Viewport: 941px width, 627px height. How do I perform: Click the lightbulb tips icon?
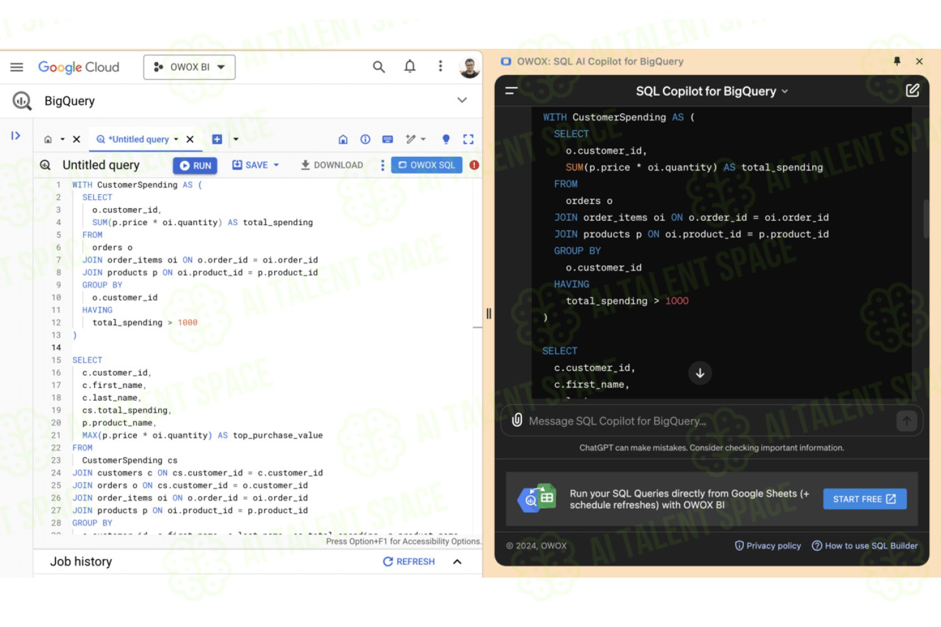[446, 139]
